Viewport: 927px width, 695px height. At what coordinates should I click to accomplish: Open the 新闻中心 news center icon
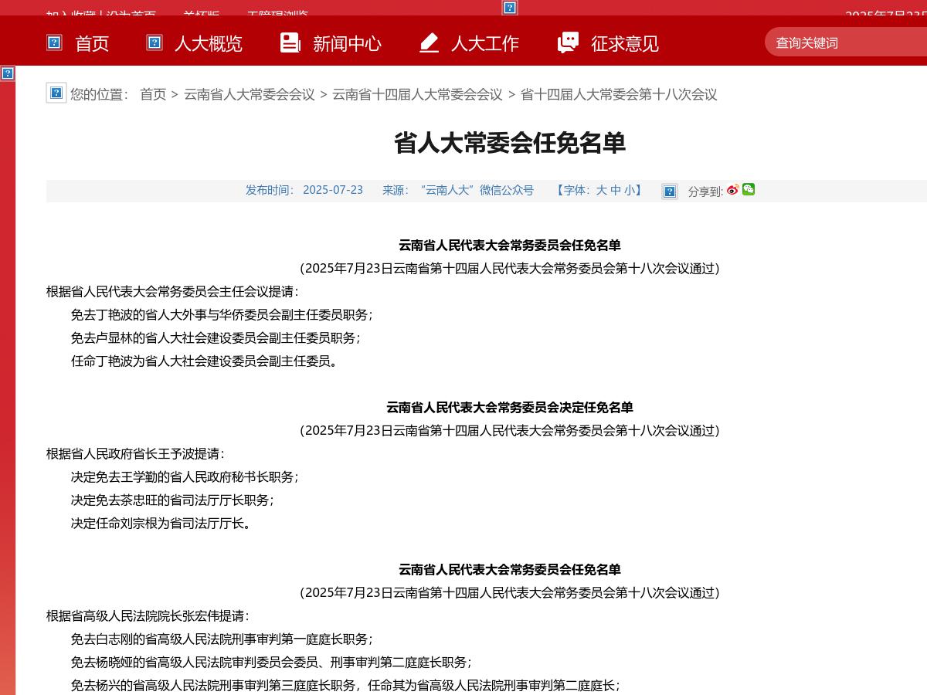[x=290, y=43]
